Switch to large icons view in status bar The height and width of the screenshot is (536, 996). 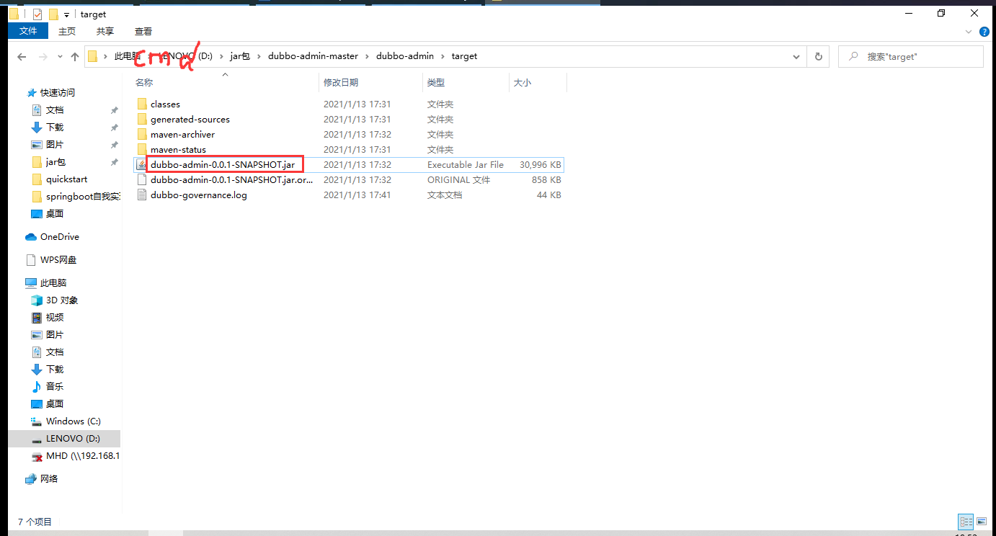pyautogui.click(x=981, y=521)
